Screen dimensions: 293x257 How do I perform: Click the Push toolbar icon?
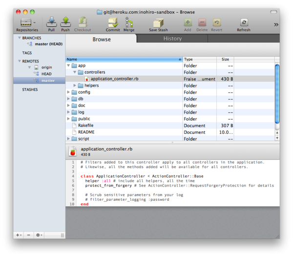(x=65, y=22)
